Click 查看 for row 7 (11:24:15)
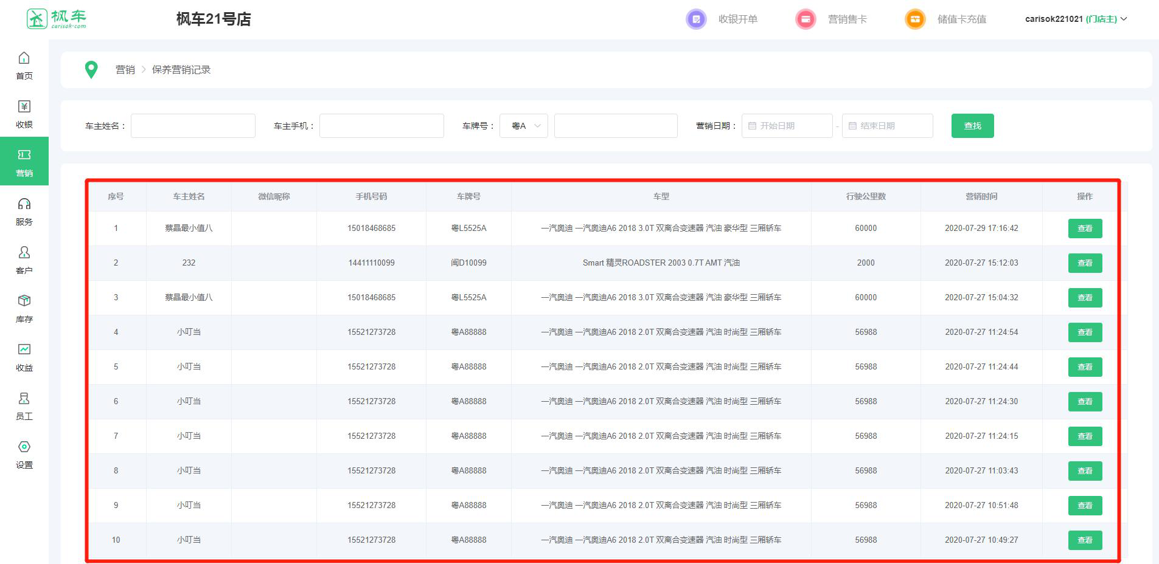Viewport: 1159px width, 564px height. pyautogui.click(x=1085, y=436)
